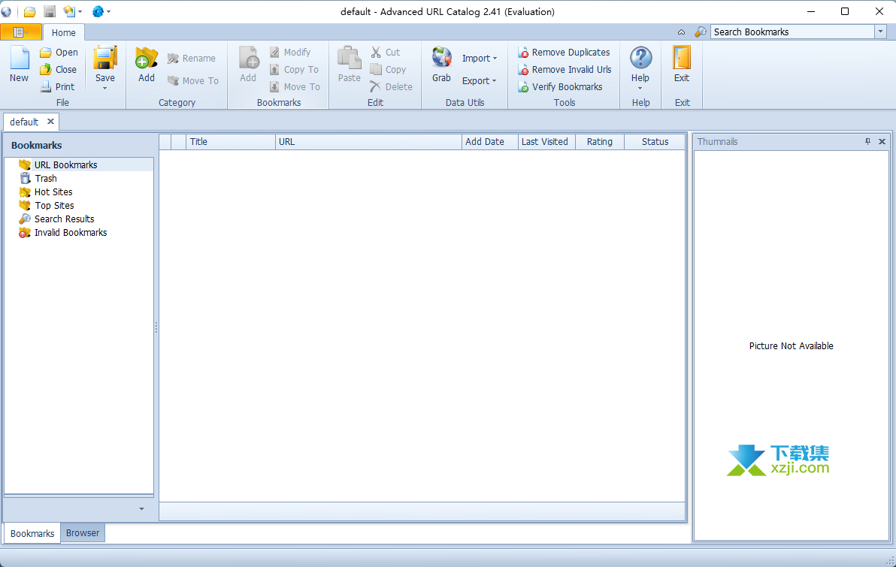
Task: Run Remove Invalid Urls
Action: (x=565, y=69)
